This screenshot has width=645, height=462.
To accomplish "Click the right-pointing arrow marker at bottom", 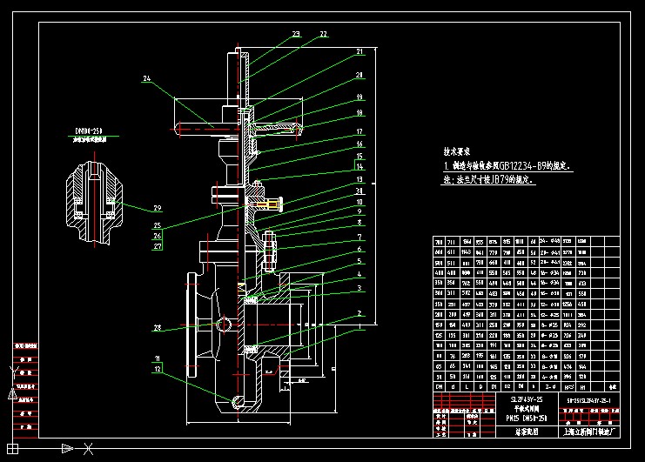I will (67, 449).
